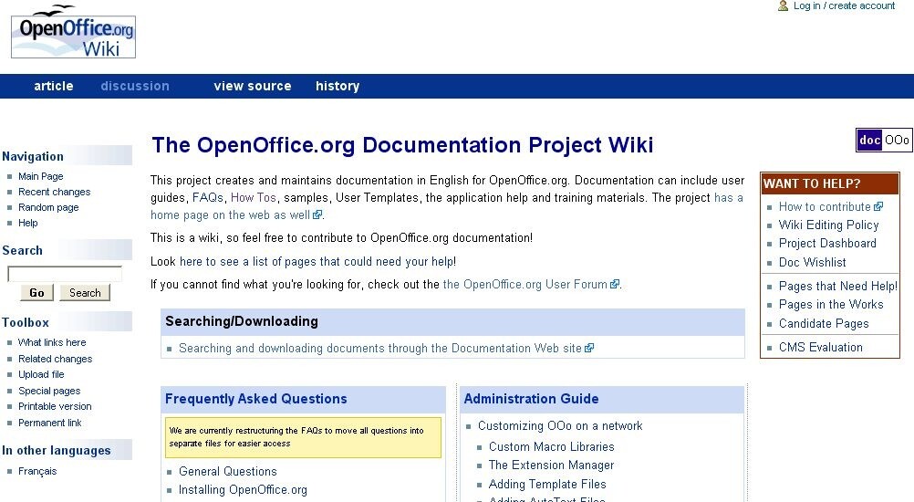Open Project Dashboard link
This screenshot has width=914, height=502.
tap(827, 243)
